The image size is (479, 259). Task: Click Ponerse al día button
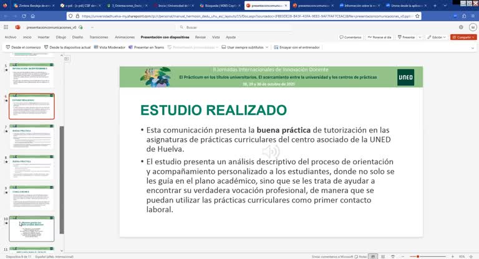[x=379, y=37]
